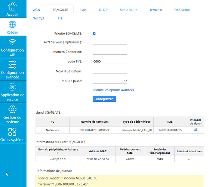This screenshot has width=209, height=187.
Task: Open the TTL tab
Action: point(60,18)
